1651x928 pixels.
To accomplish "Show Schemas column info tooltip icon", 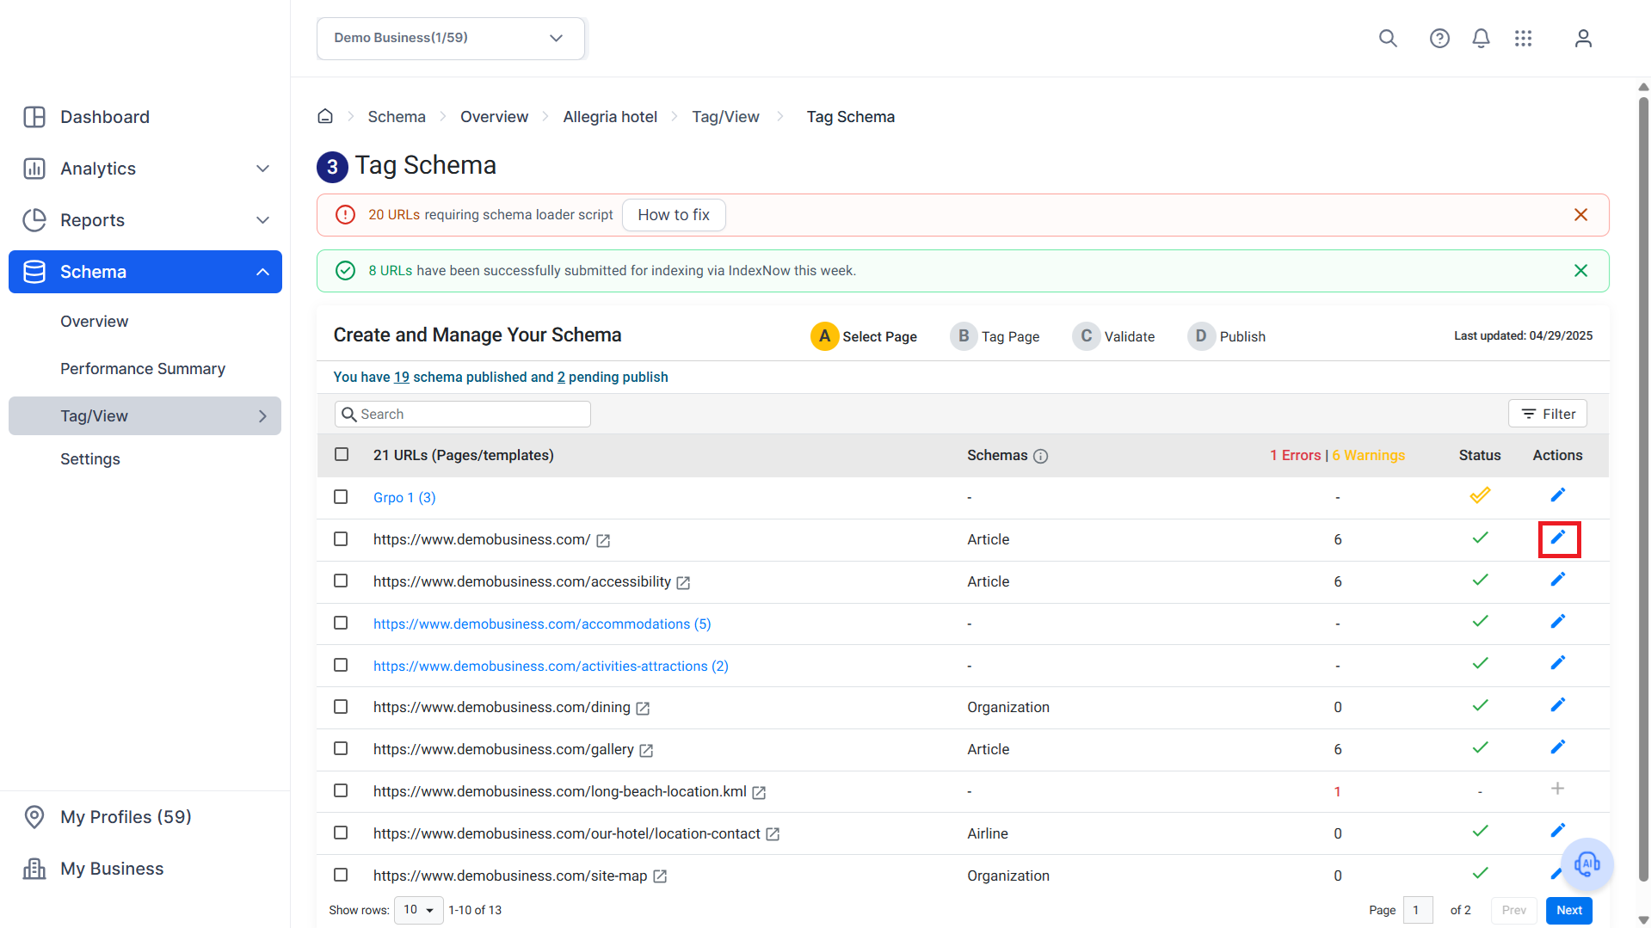I will [1040, 457].
